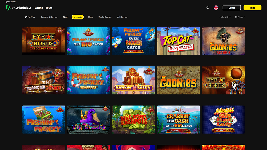Click the clock icon beside 04:50 PM
This screenshot has width=267, height=150.
coord(7,2)
